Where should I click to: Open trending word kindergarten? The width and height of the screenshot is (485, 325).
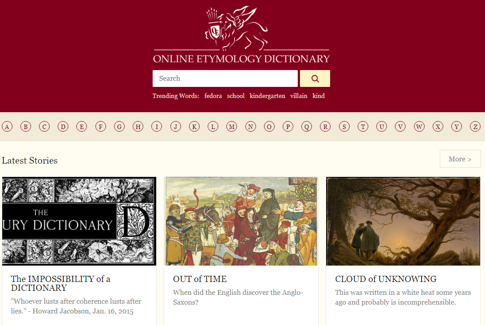268,96
